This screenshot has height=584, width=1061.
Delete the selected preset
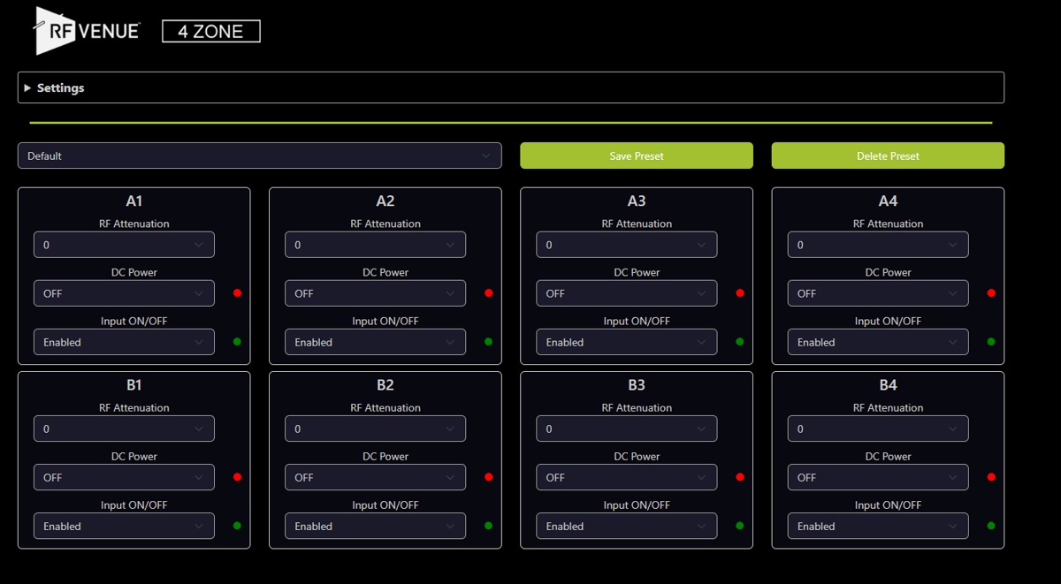(888, 155)
